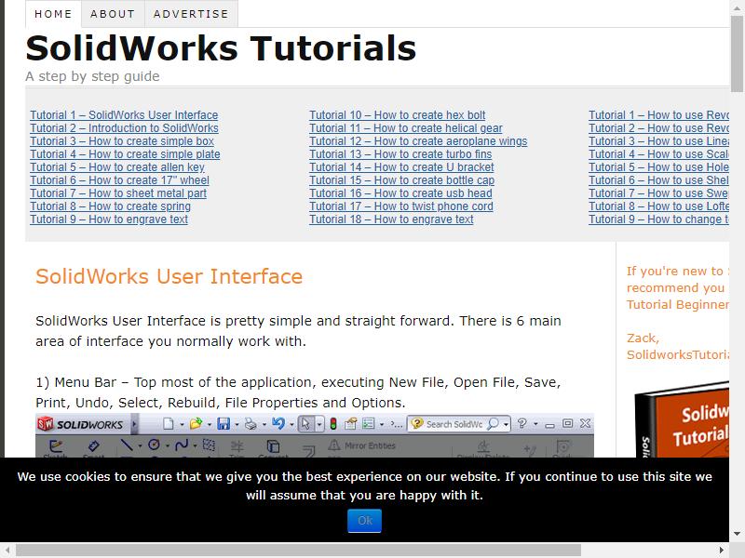Click the vertical scrollbar down arrow
Viewport: 745px width, 558px height.
[x=737, y=534]
